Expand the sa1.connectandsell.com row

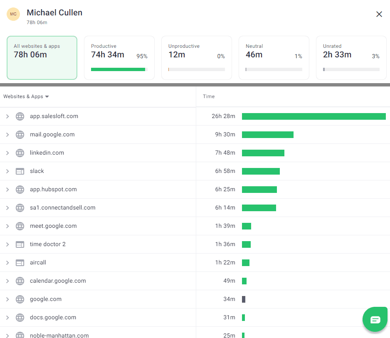point(7,207)
